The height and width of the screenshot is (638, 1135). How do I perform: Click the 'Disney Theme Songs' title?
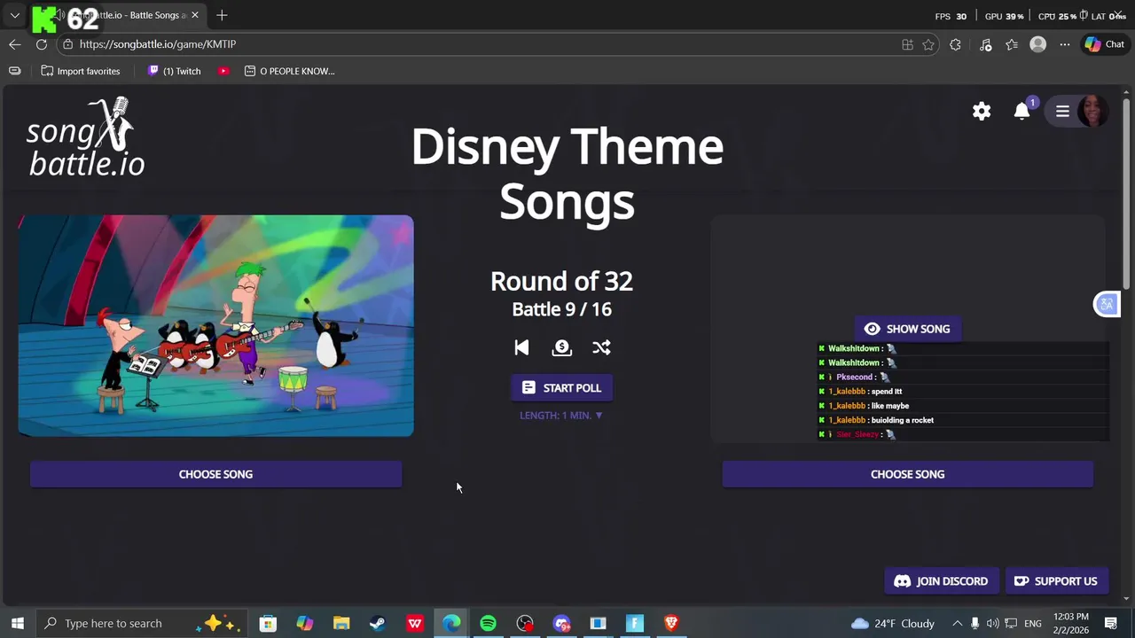point(567,174)
